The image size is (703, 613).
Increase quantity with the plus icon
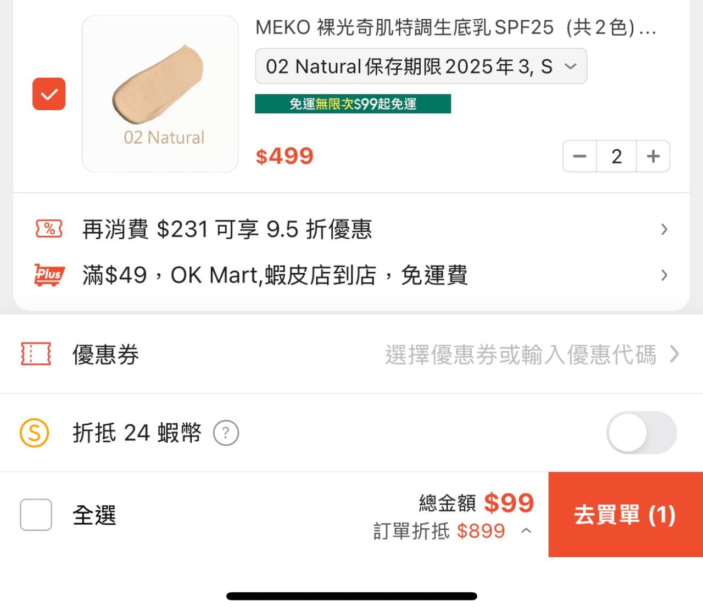click(x=653, y=156)
